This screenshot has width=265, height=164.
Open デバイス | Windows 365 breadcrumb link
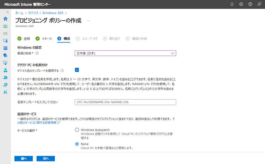tap(46, 13)
